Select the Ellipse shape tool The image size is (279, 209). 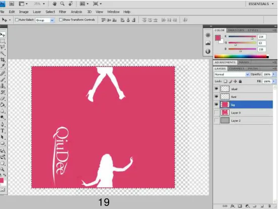pyautogui.click(x=3, y=143)
